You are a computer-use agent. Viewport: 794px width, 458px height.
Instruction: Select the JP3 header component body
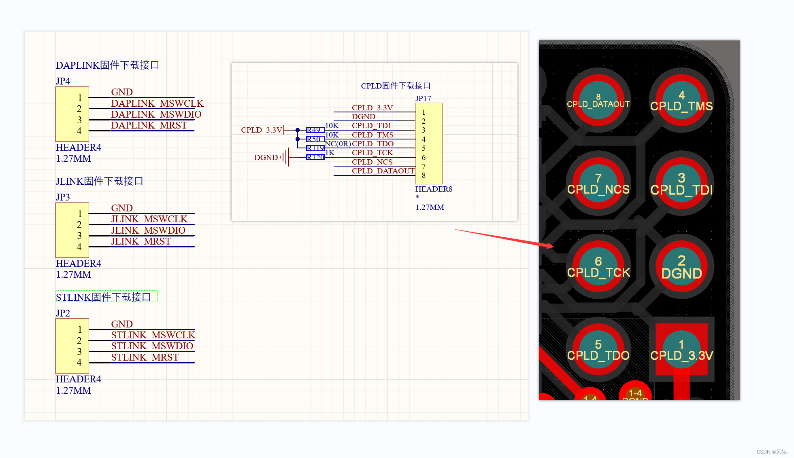coord(72,230)
